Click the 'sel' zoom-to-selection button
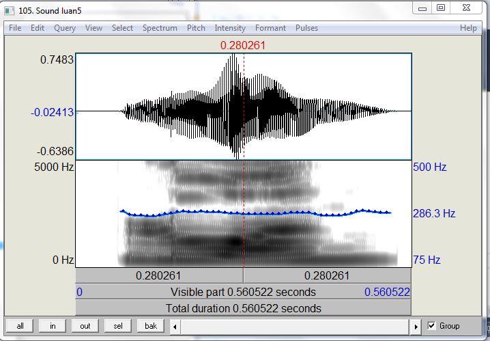Image resolution: width=490 pixels, height=341 pixels. (118, 326)
